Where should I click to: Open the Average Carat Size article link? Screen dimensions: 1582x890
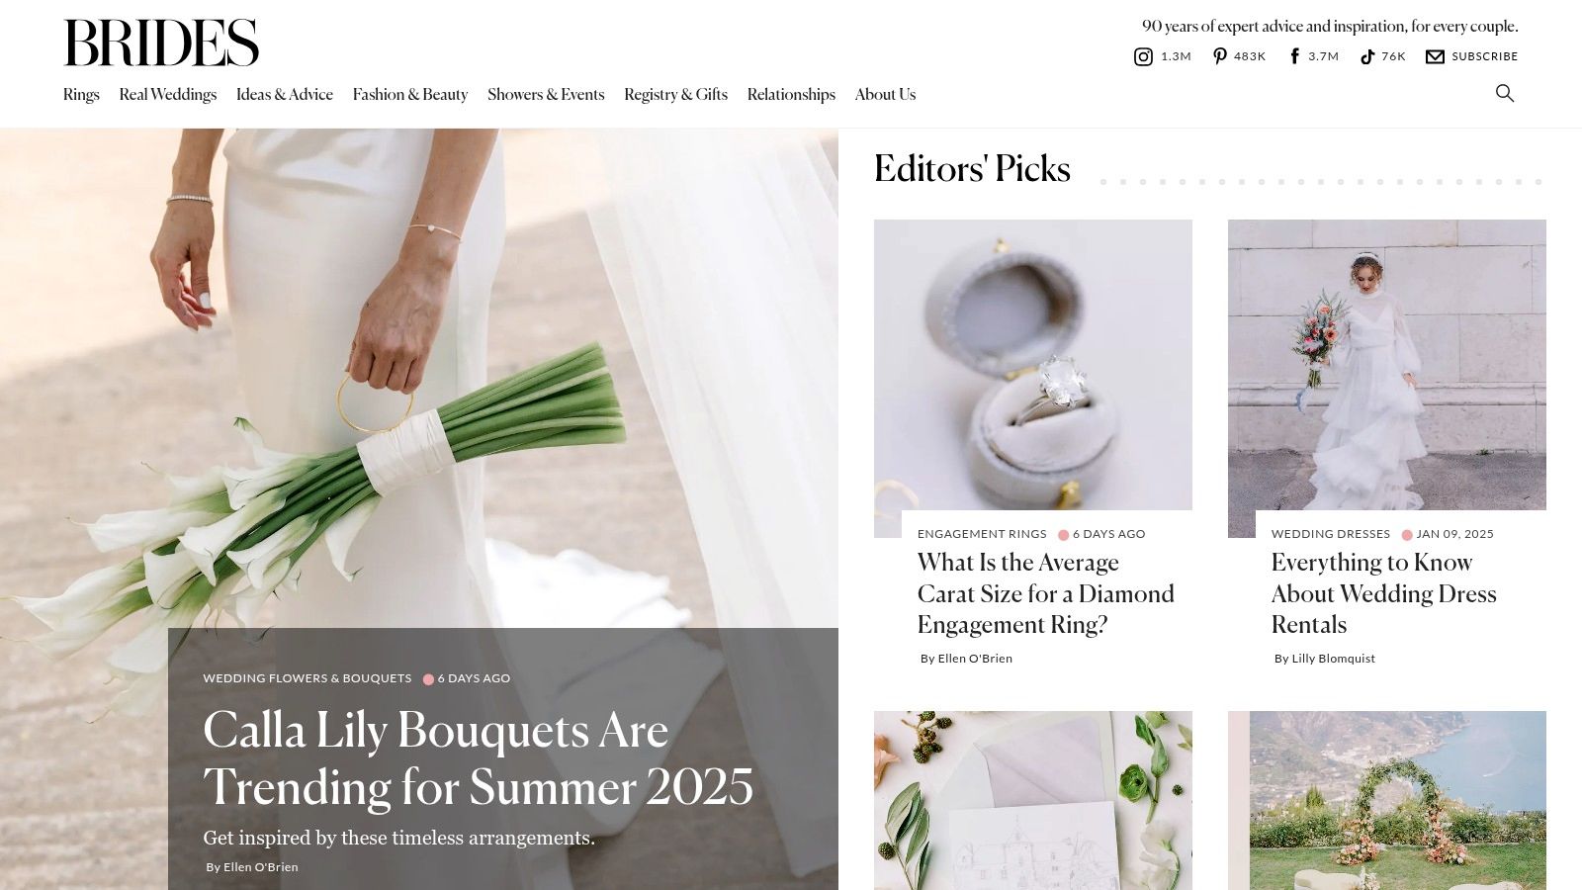pyautogui.click(x=1046, y=593)
